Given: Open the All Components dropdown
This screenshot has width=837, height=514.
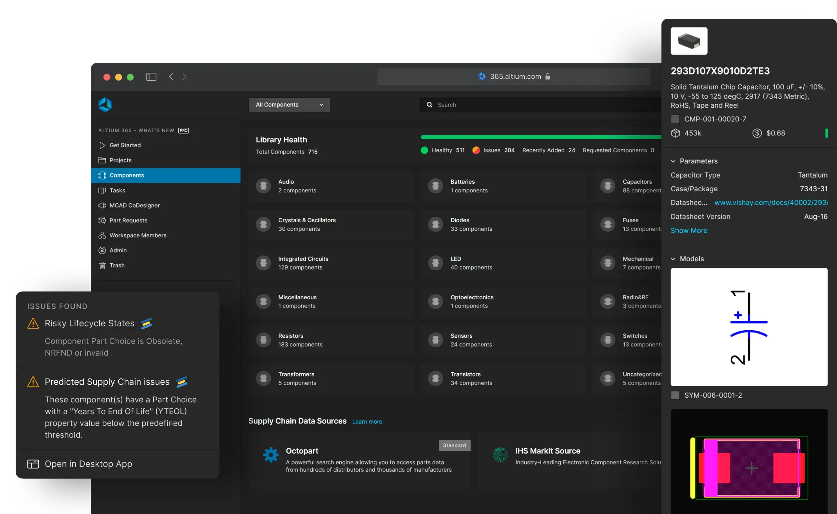Looking at the screenshot, I should [290, 105].
